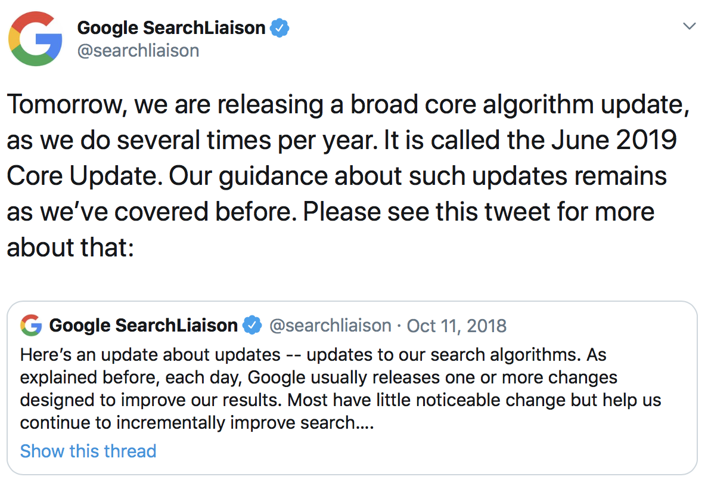Click the @searchliaison handle below the header name
This screenshot has width=708, height=489.
(x=138, y=51)
